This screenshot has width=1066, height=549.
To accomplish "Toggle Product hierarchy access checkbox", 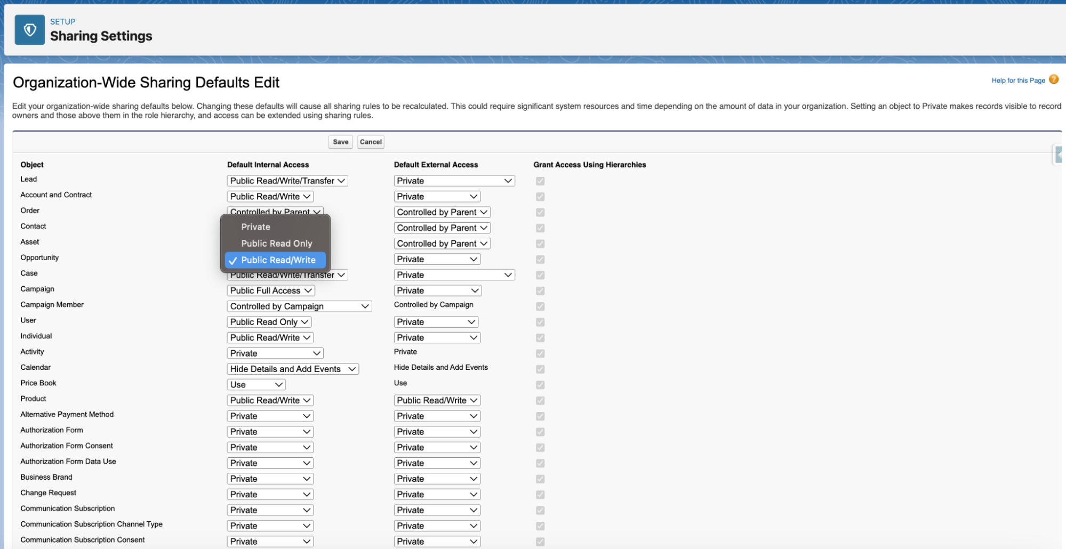I will 540,401.
